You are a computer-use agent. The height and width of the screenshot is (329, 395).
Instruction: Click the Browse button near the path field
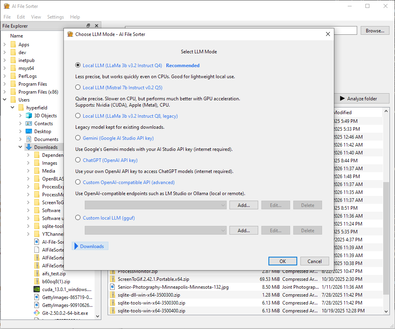point(375,30)
